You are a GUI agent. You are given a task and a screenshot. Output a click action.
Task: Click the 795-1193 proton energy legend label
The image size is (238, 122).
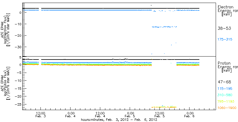226,101
